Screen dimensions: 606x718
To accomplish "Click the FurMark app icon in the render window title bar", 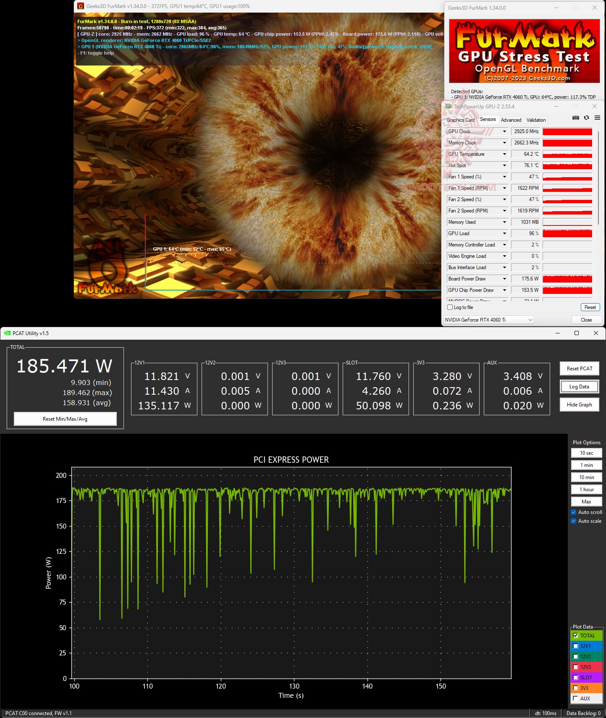I will [81, 6].
